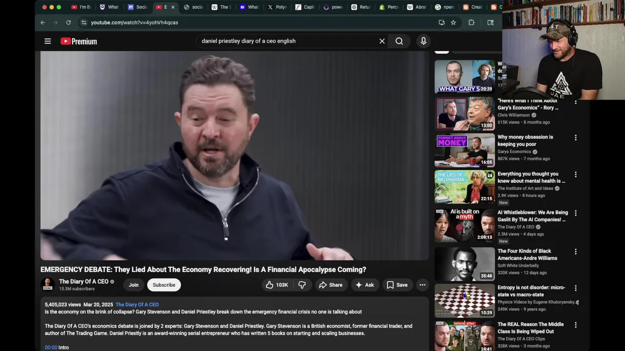Switch to the "nperc" Google tab

tap(445, 7)
